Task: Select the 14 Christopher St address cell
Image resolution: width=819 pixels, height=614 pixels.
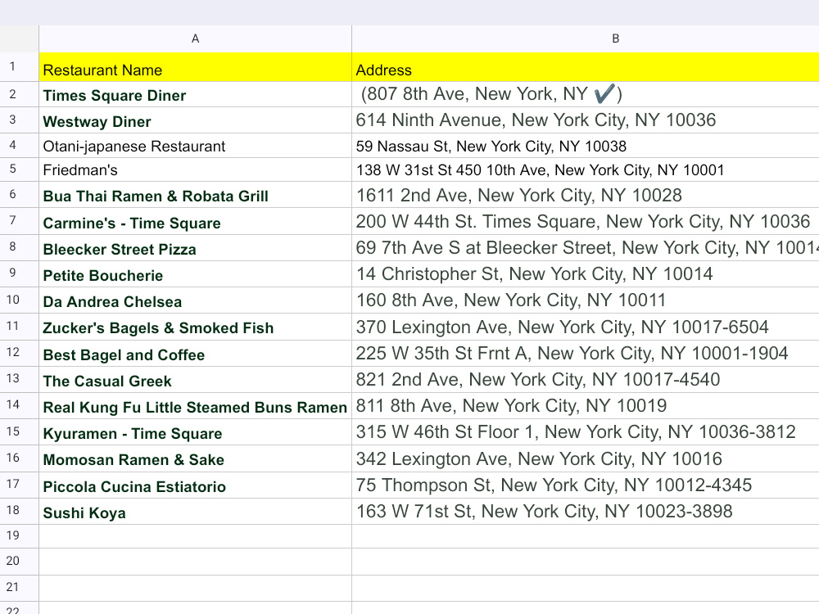Action: click(x=586, y=274)
